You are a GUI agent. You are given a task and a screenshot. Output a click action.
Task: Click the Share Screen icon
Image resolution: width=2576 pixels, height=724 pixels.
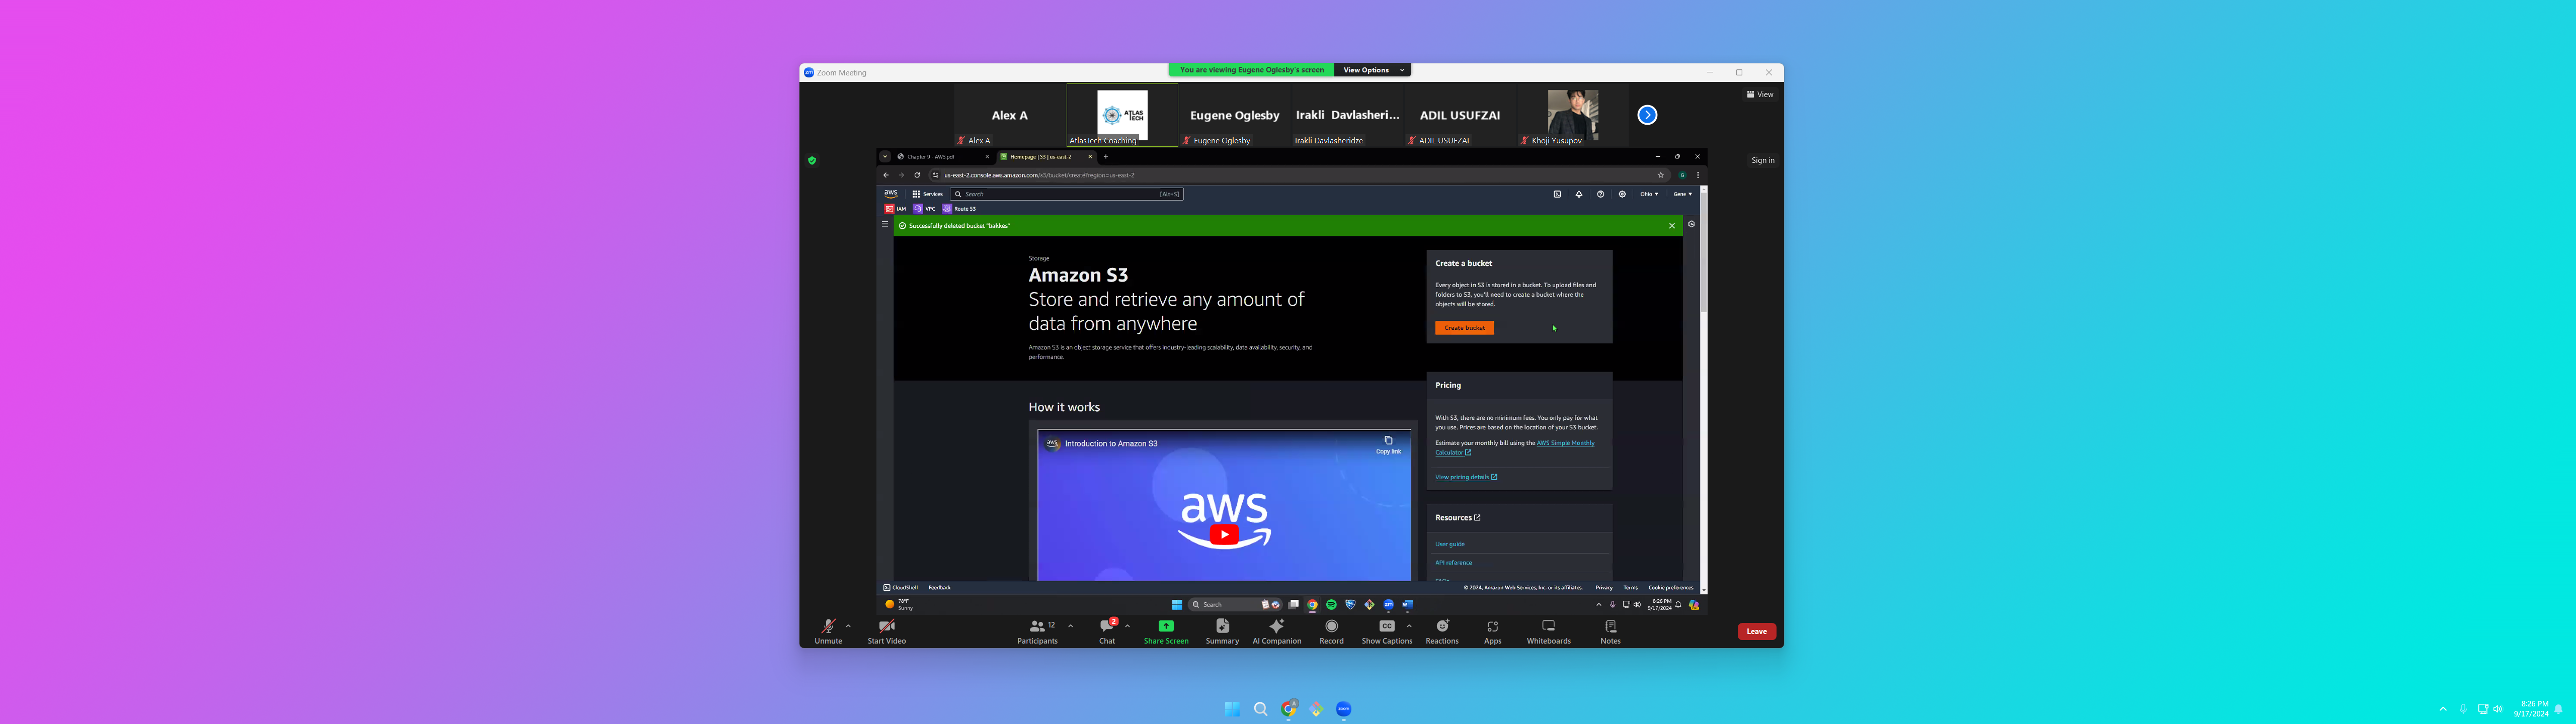coord(1166,626)
